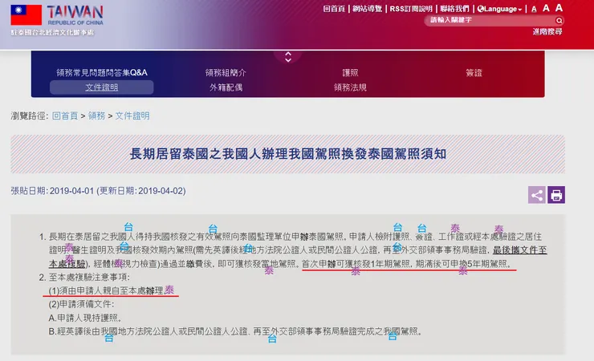The image size is (594, 361).
Task: Click the article title 長期居留泰國之我國人辦理我國駕照換發泰國駕照須知
Action: tap(288, 154)
